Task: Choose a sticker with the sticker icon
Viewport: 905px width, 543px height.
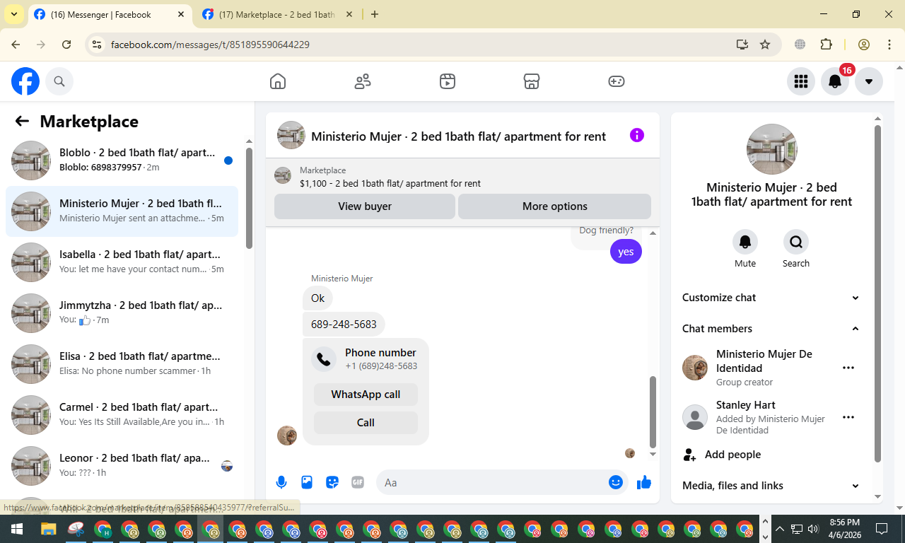Action: [x=332, y=482]
